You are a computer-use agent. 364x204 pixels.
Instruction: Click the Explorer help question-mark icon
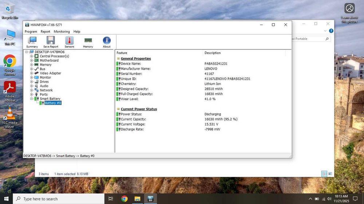(331, 31)
